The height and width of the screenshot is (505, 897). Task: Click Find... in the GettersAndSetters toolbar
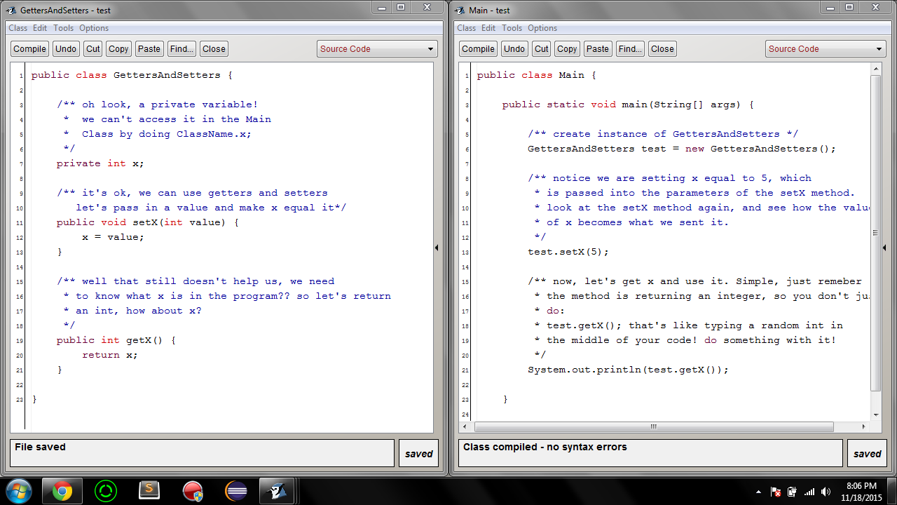click(x=182, y=48)
